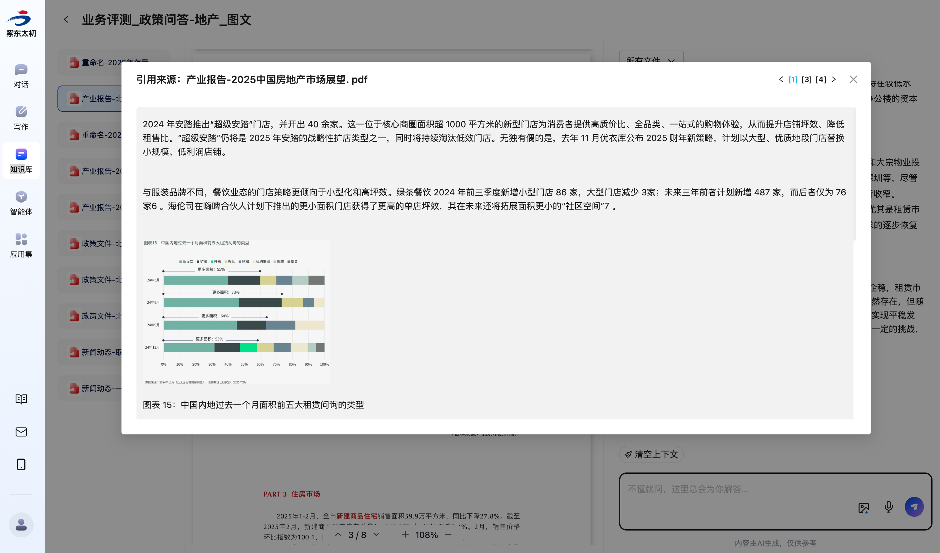This screenshot has height=553, width=940.
Task: Open the page number dropdown chevron
Action: tap(376, 534)
